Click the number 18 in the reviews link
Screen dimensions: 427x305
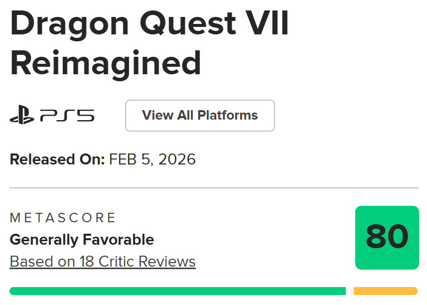(86, 261)
